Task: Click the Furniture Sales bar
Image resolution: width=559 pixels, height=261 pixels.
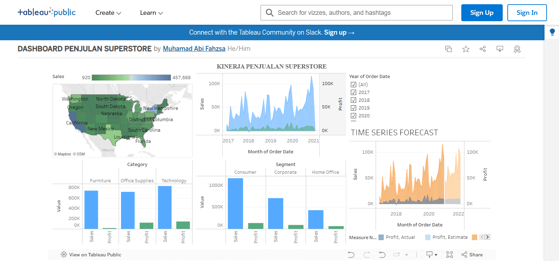Action: (x=91, y=210)
